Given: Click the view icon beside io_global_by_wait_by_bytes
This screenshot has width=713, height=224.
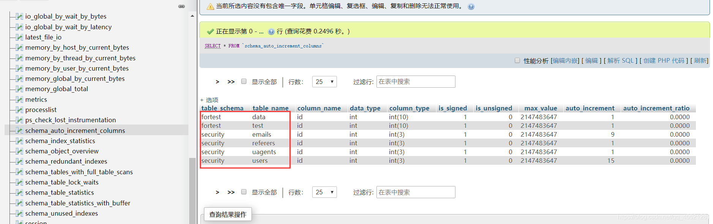Looking at the screenshot, I should (x=20, y=16).
